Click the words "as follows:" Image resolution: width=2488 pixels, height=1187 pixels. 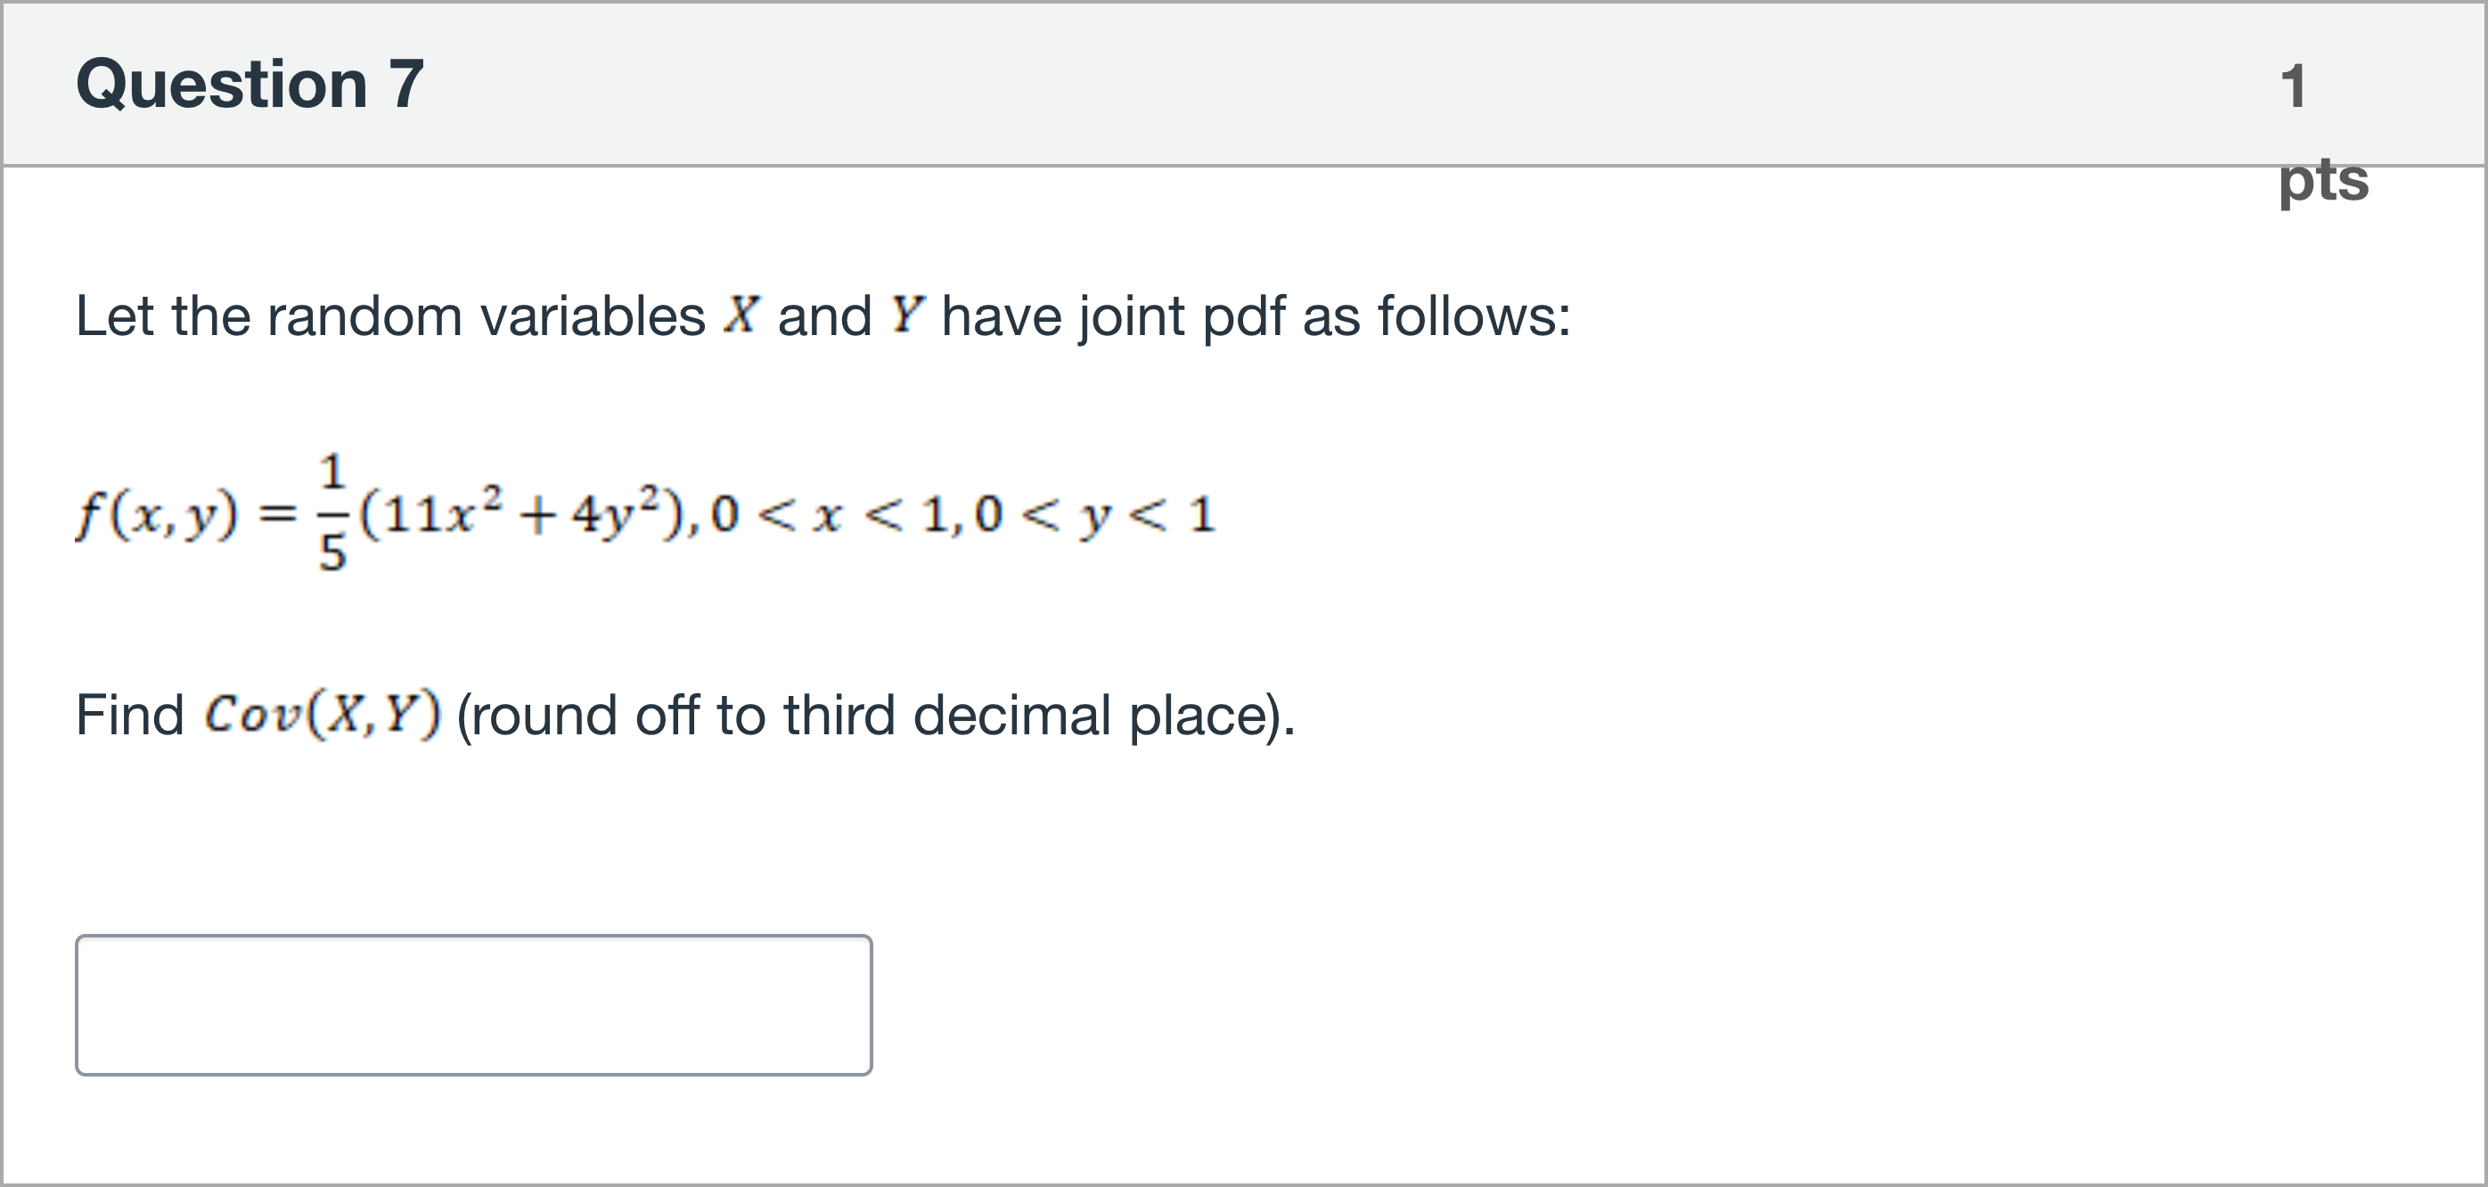pyautogui.click(x=1436, y=315)
